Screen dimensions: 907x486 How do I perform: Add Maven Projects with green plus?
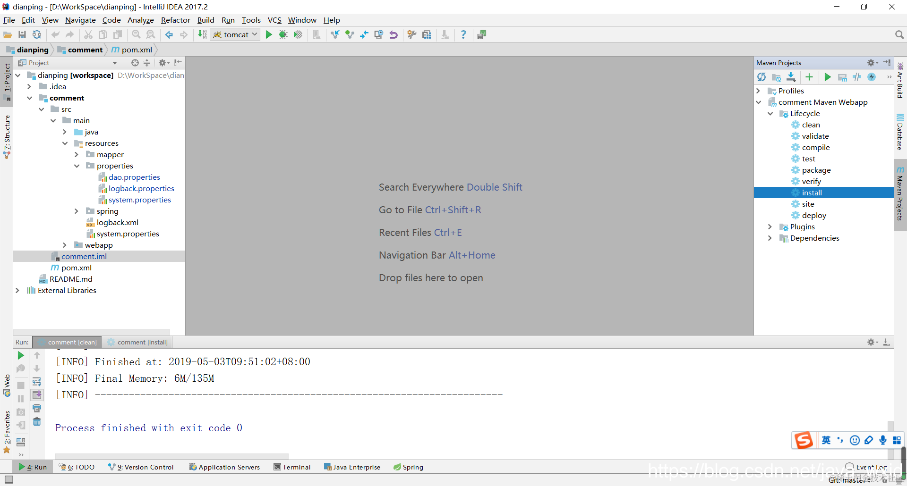click(x=809, y=77)
